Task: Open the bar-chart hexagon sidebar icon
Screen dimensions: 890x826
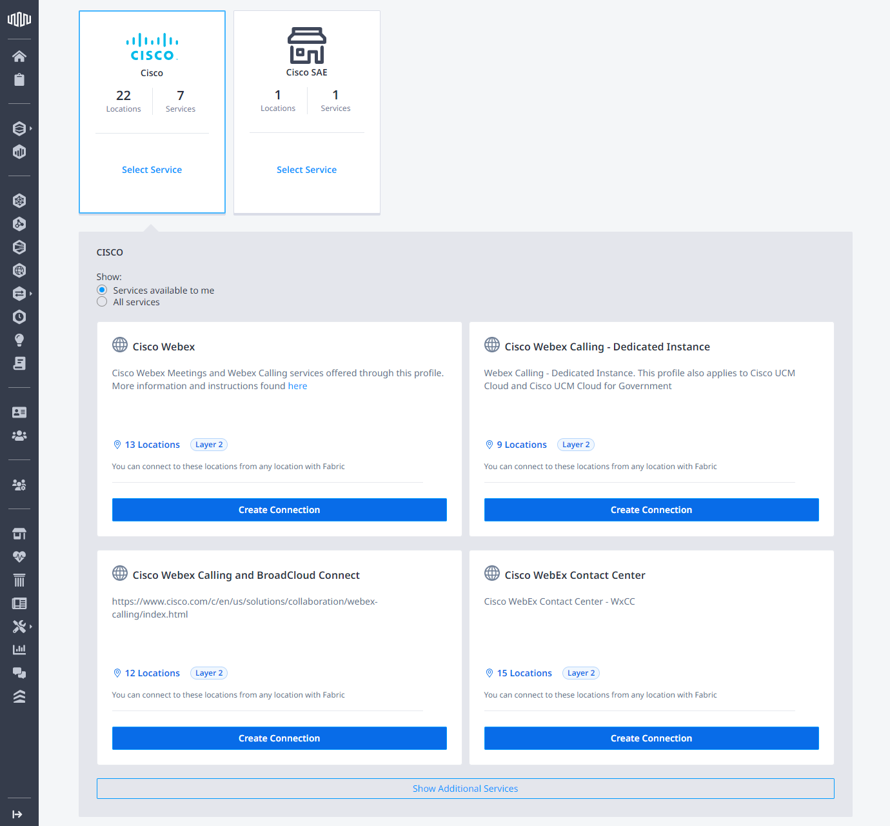Action: coord(19,152)
